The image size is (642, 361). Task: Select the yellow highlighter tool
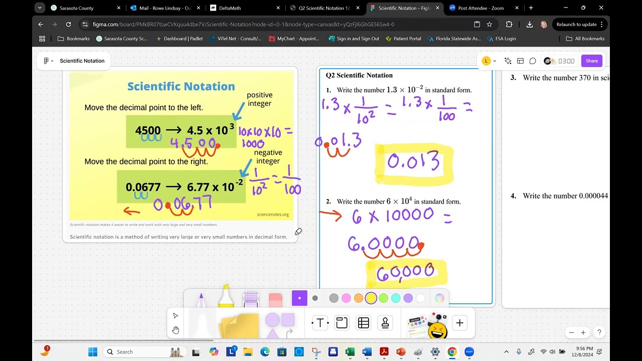pyautogui.click(x=226, y=296)
